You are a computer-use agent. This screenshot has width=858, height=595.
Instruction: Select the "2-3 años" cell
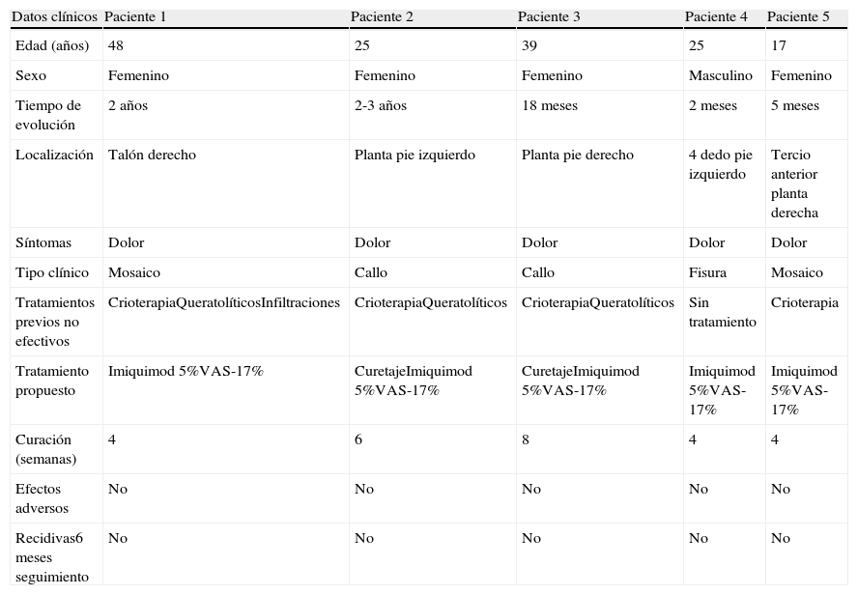point(381,105)
